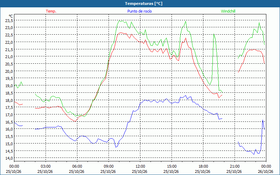Select the blue 'Punto de rocío' legend label
The height and width of the screenshot is (175, 280).
[x=139, y=11]
